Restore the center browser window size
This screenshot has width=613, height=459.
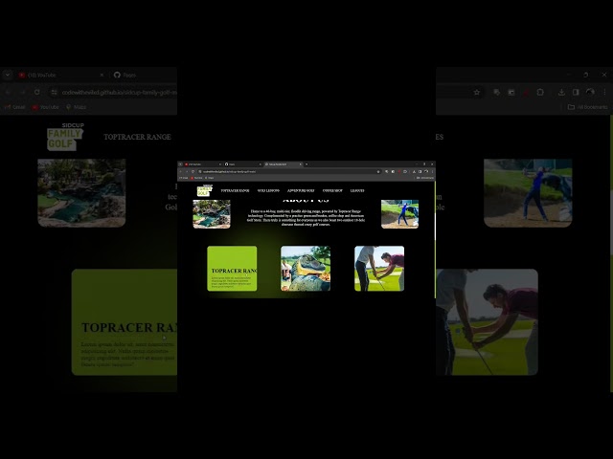pyautogui.click(x=424, y=164)
